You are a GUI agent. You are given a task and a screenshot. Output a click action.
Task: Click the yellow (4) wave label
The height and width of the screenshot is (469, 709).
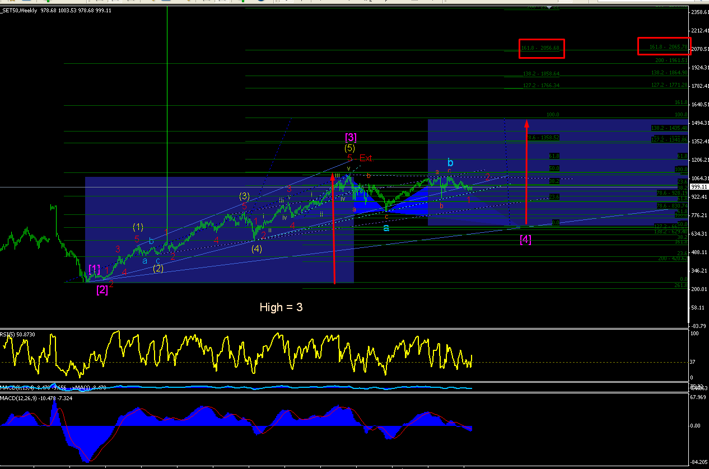click(256, 249)
